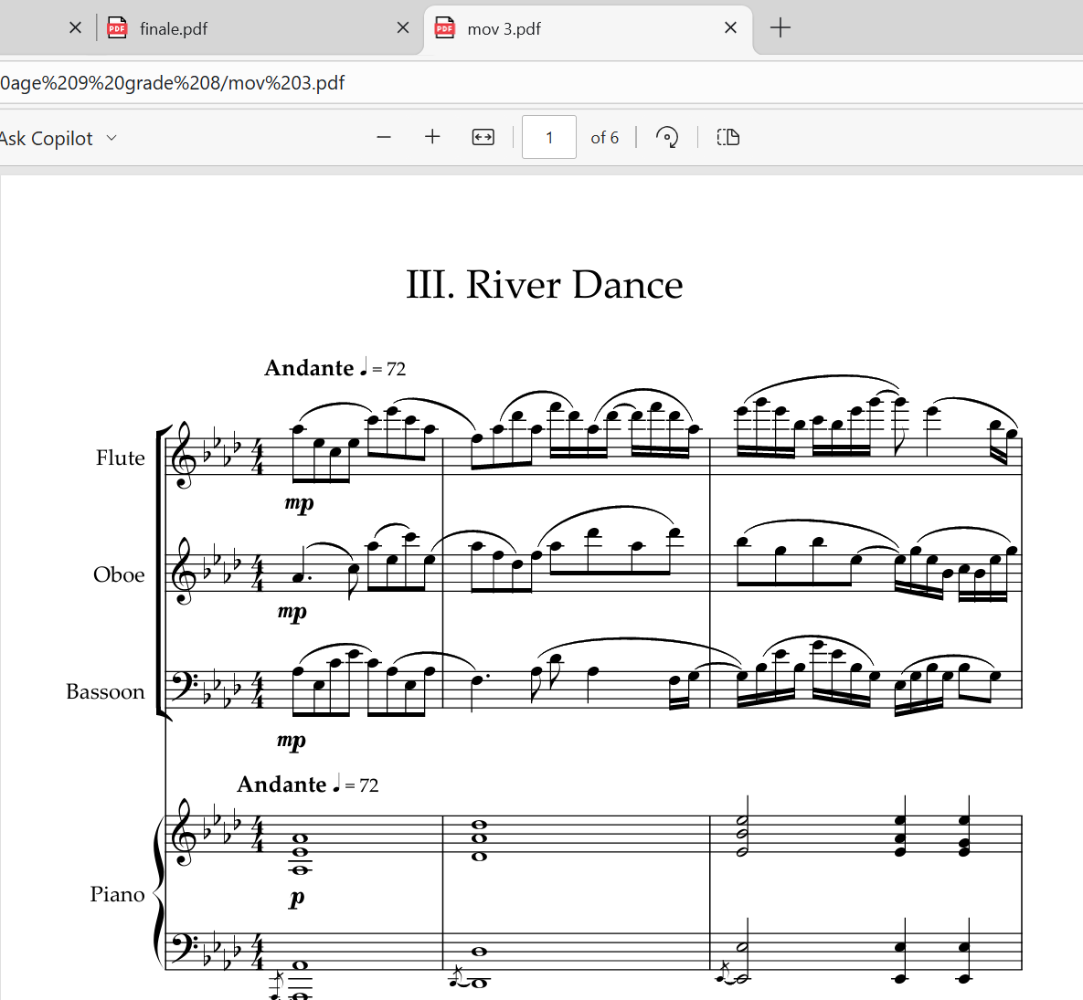Open the page view options
The image size is (1083, 1000).
728,137
